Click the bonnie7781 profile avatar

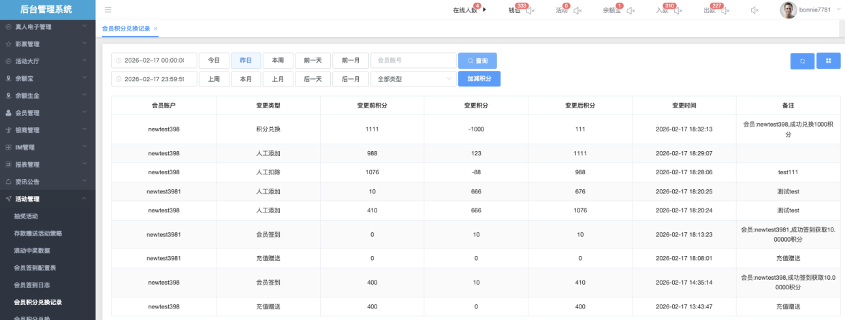[x=788, y=10]
